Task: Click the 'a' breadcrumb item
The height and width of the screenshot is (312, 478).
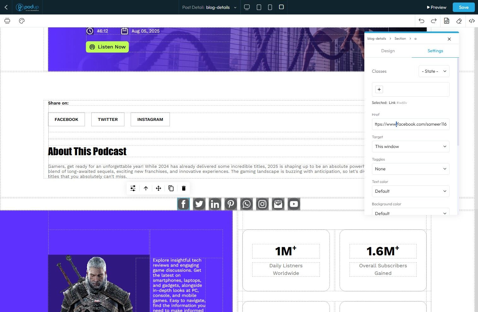Action: [x=415, y=38]
